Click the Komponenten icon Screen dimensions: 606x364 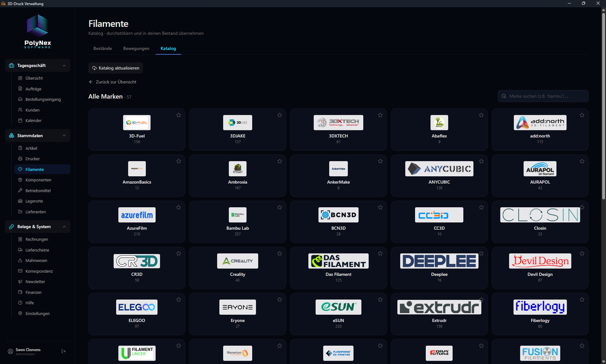click(20, 180)
